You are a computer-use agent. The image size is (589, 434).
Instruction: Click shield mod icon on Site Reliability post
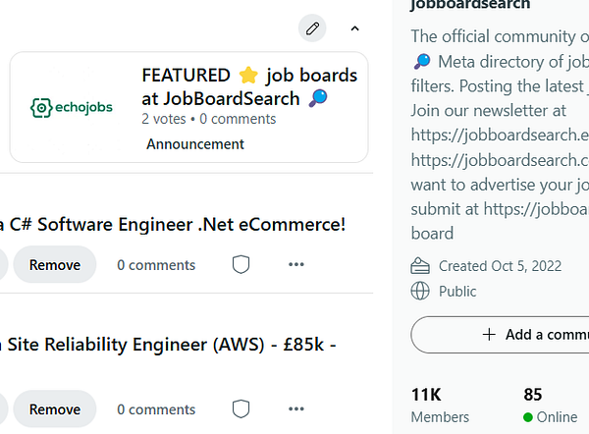coord(241,408)
